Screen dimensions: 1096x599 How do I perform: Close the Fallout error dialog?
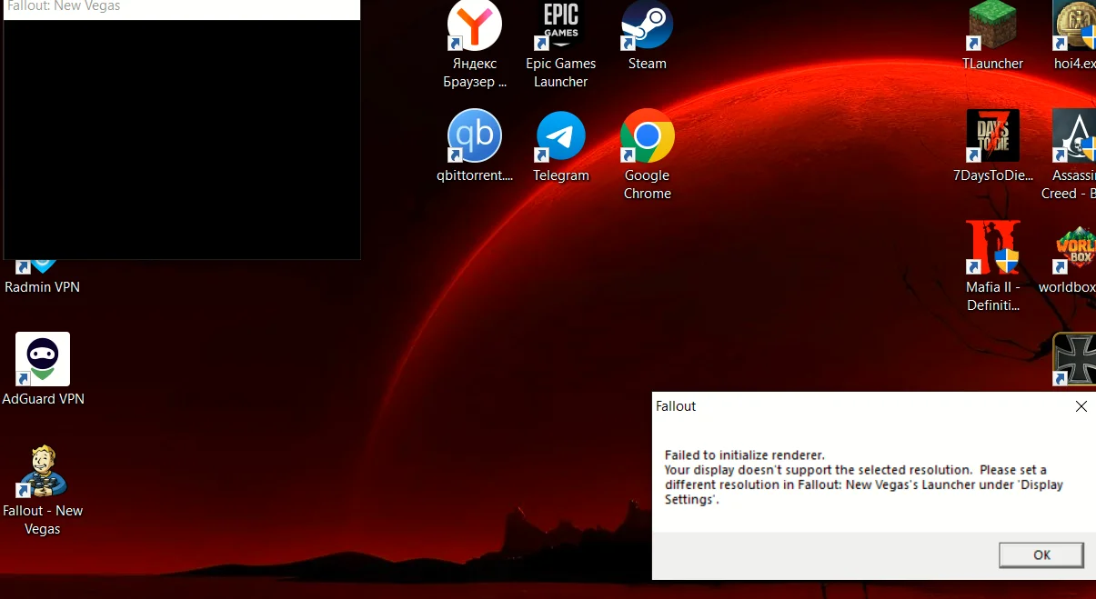pyautogui.click(x=1081, y=406)
